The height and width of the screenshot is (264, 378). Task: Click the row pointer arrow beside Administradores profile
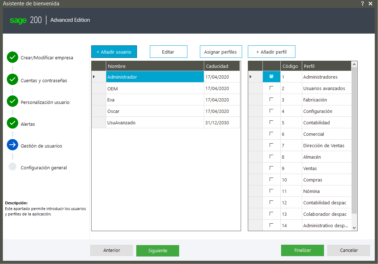click(250, 76)
